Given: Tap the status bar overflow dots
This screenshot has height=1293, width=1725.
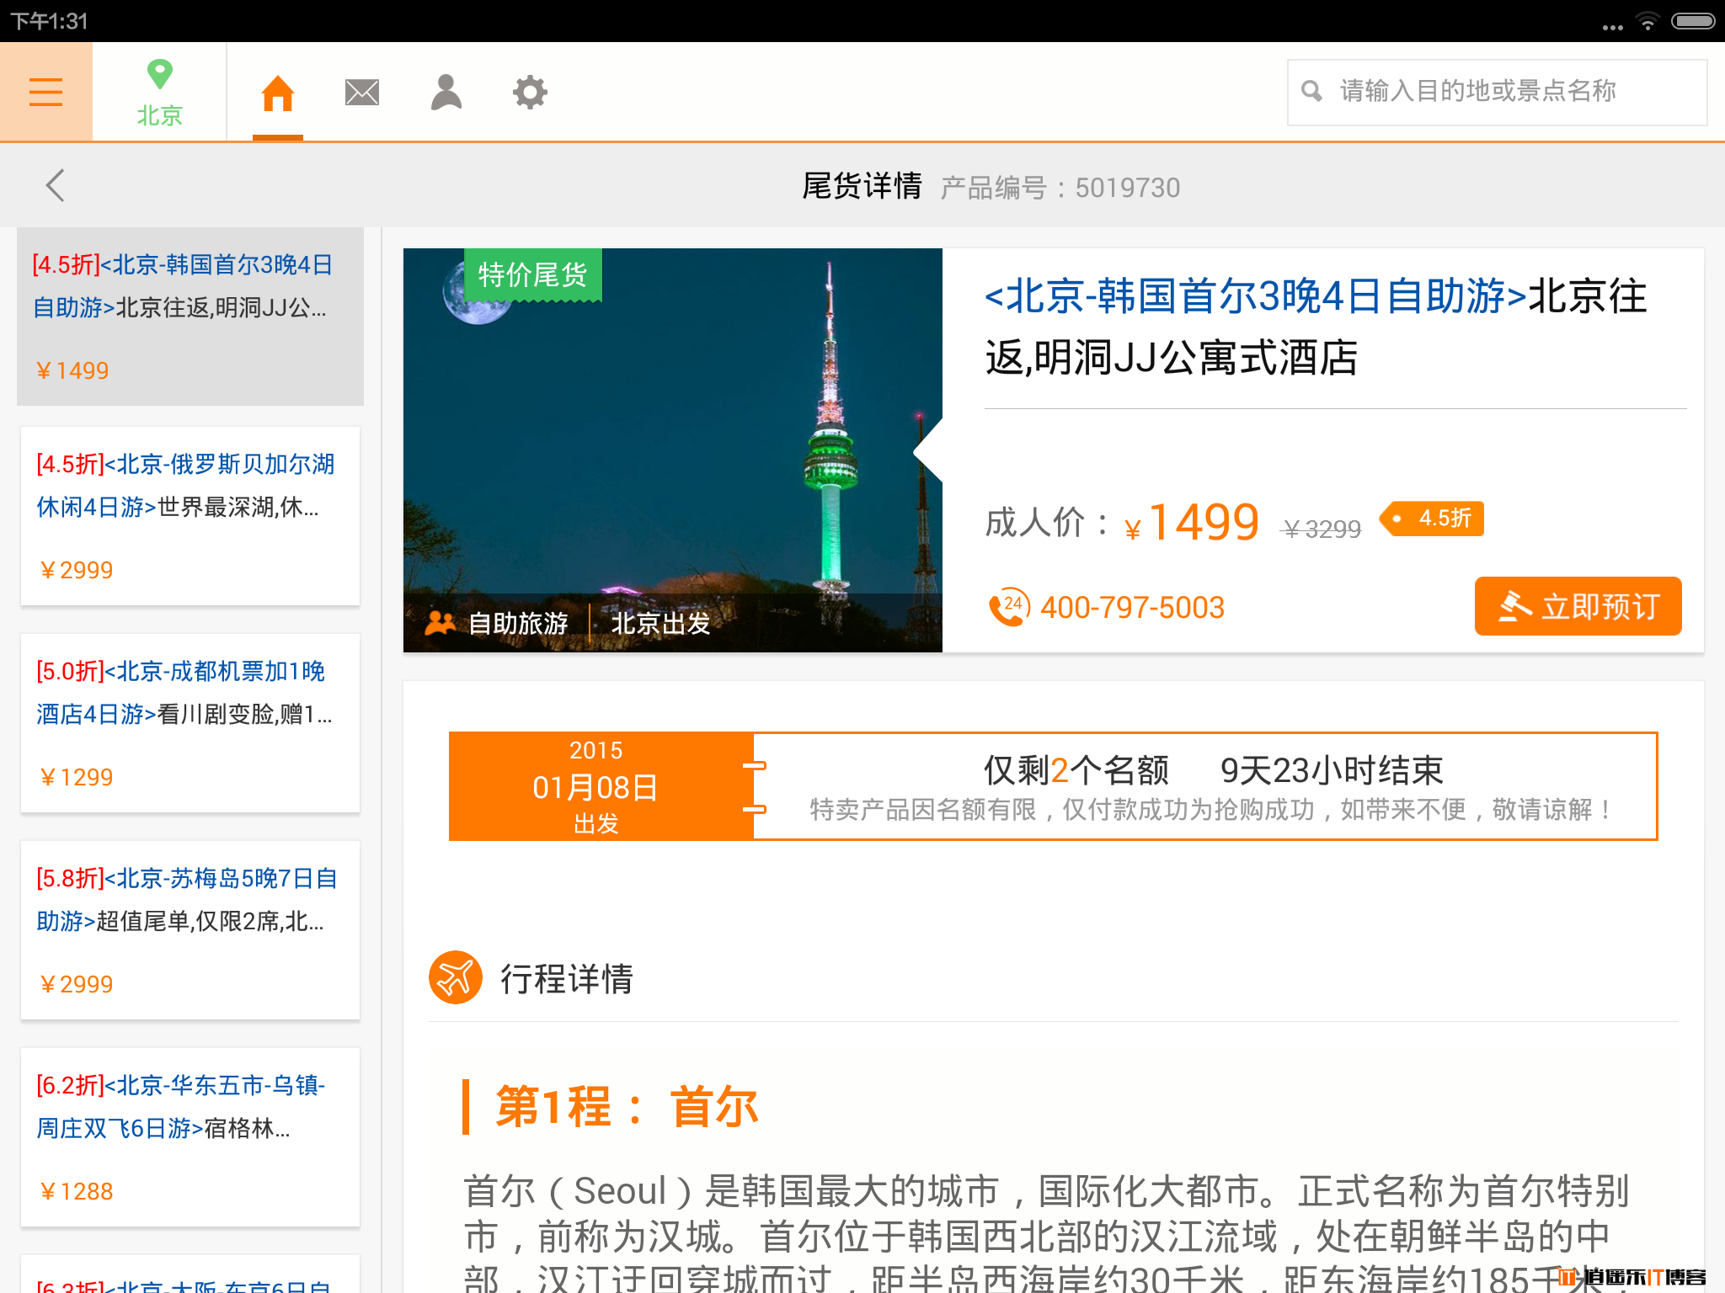Looking at the screenshot, I should pyautogui.click(x=1612, y=27).
